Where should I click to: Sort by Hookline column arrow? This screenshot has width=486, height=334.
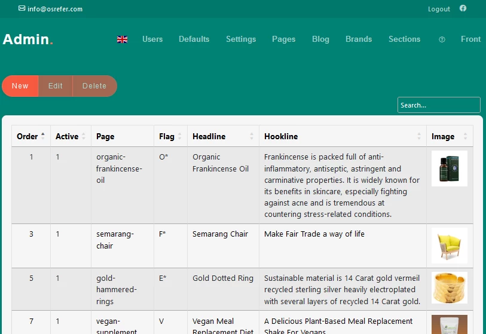(418, 136)
